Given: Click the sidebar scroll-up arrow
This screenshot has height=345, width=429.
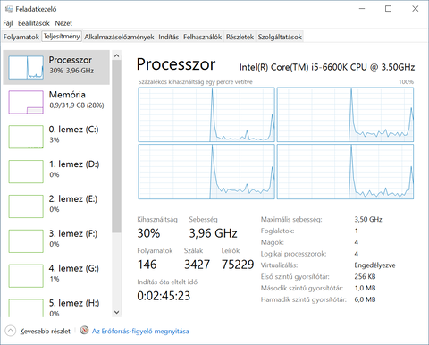Looking at the screenshot, I should (117, 55).
